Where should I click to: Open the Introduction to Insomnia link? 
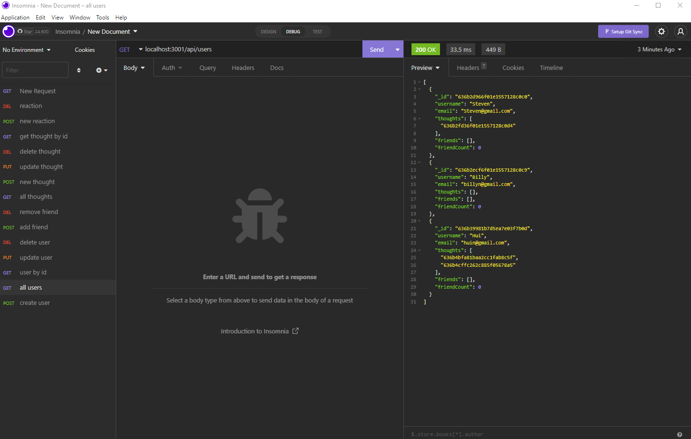[260, 331]
